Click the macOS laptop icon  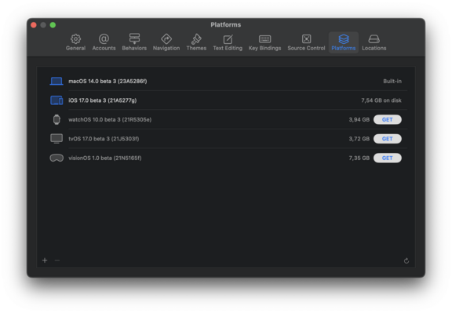[56, 82]
